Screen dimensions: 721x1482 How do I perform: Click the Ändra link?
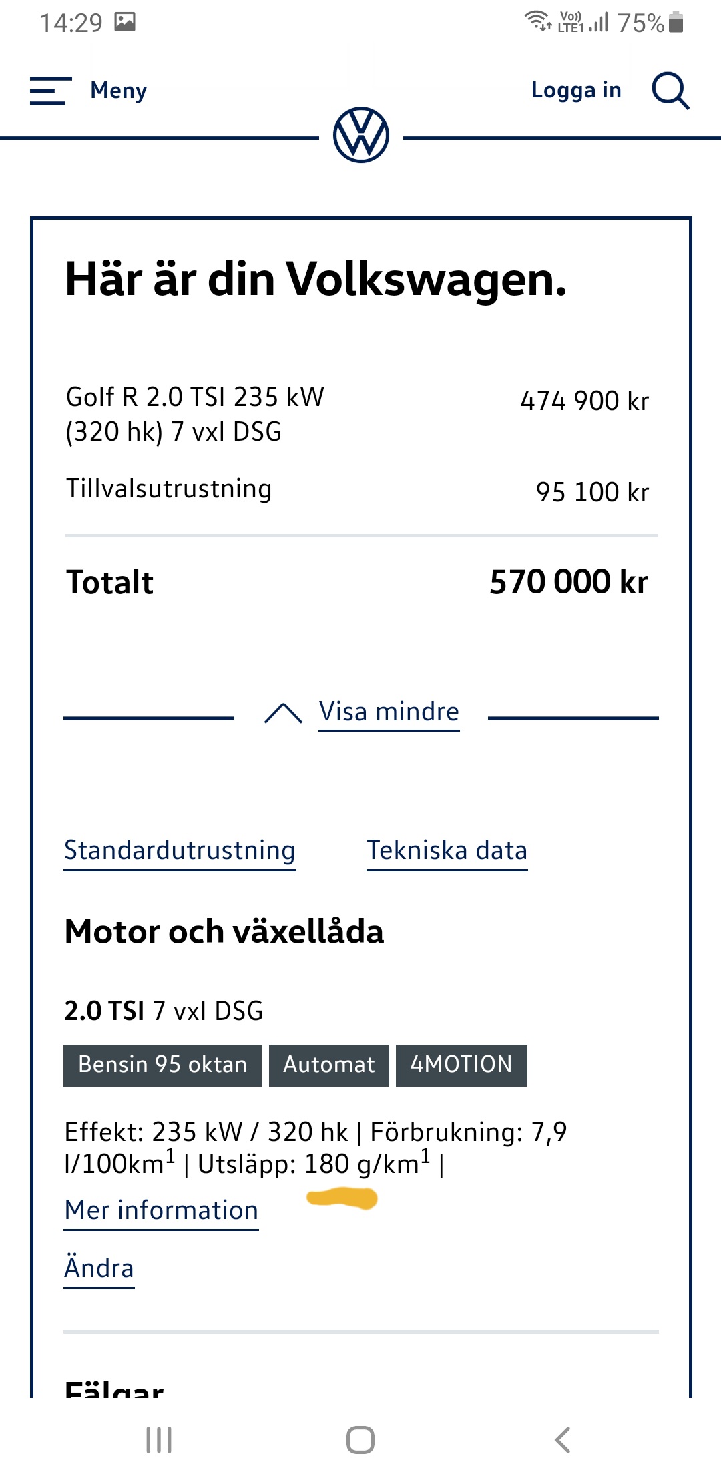pyautogui.click(x=99, y=1268)
